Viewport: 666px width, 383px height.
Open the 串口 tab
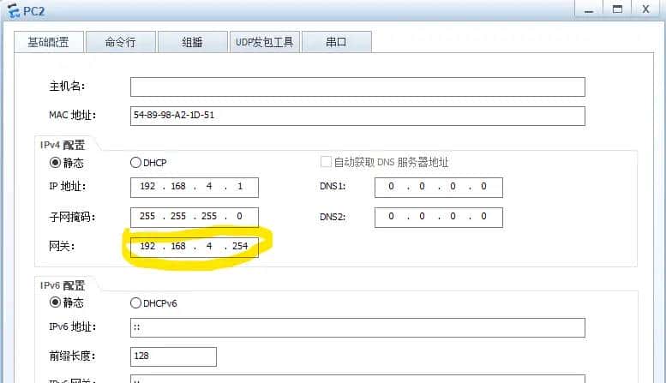(336, 42)
